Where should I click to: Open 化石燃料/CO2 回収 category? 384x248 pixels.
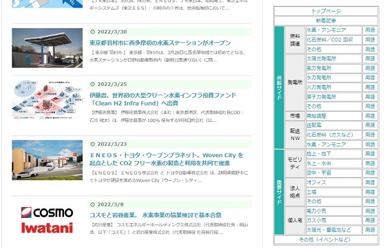tap(330, 40)
